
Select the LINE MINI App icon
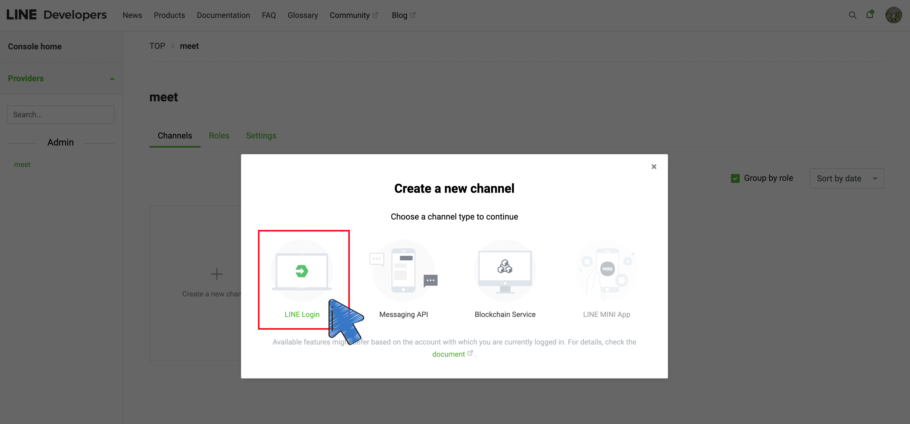click(606, 271)
